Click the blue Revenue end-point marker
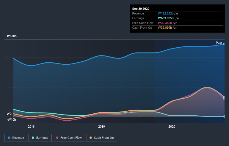The image size is (229, 146). pyautogui.click(x=224, y=44)
